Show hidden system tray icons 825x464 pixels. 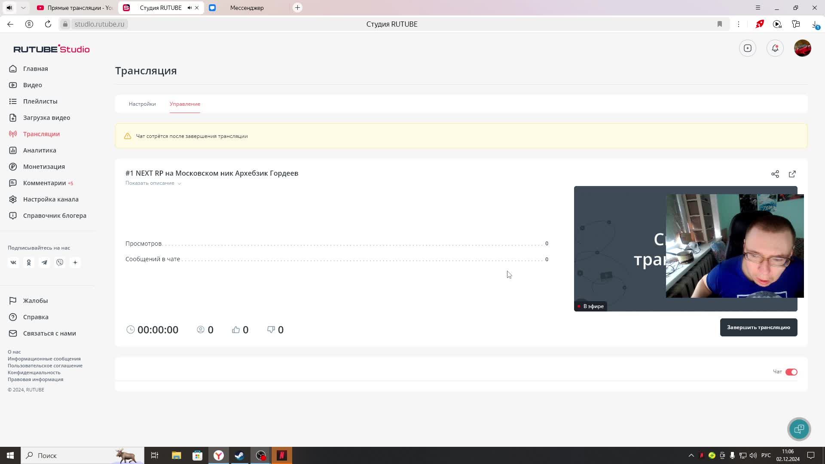(x=691, y=455)
